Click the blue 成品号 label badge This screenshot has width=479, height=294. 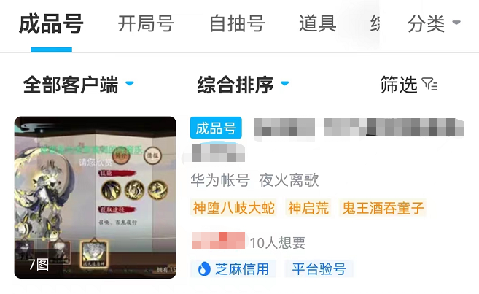216,128
